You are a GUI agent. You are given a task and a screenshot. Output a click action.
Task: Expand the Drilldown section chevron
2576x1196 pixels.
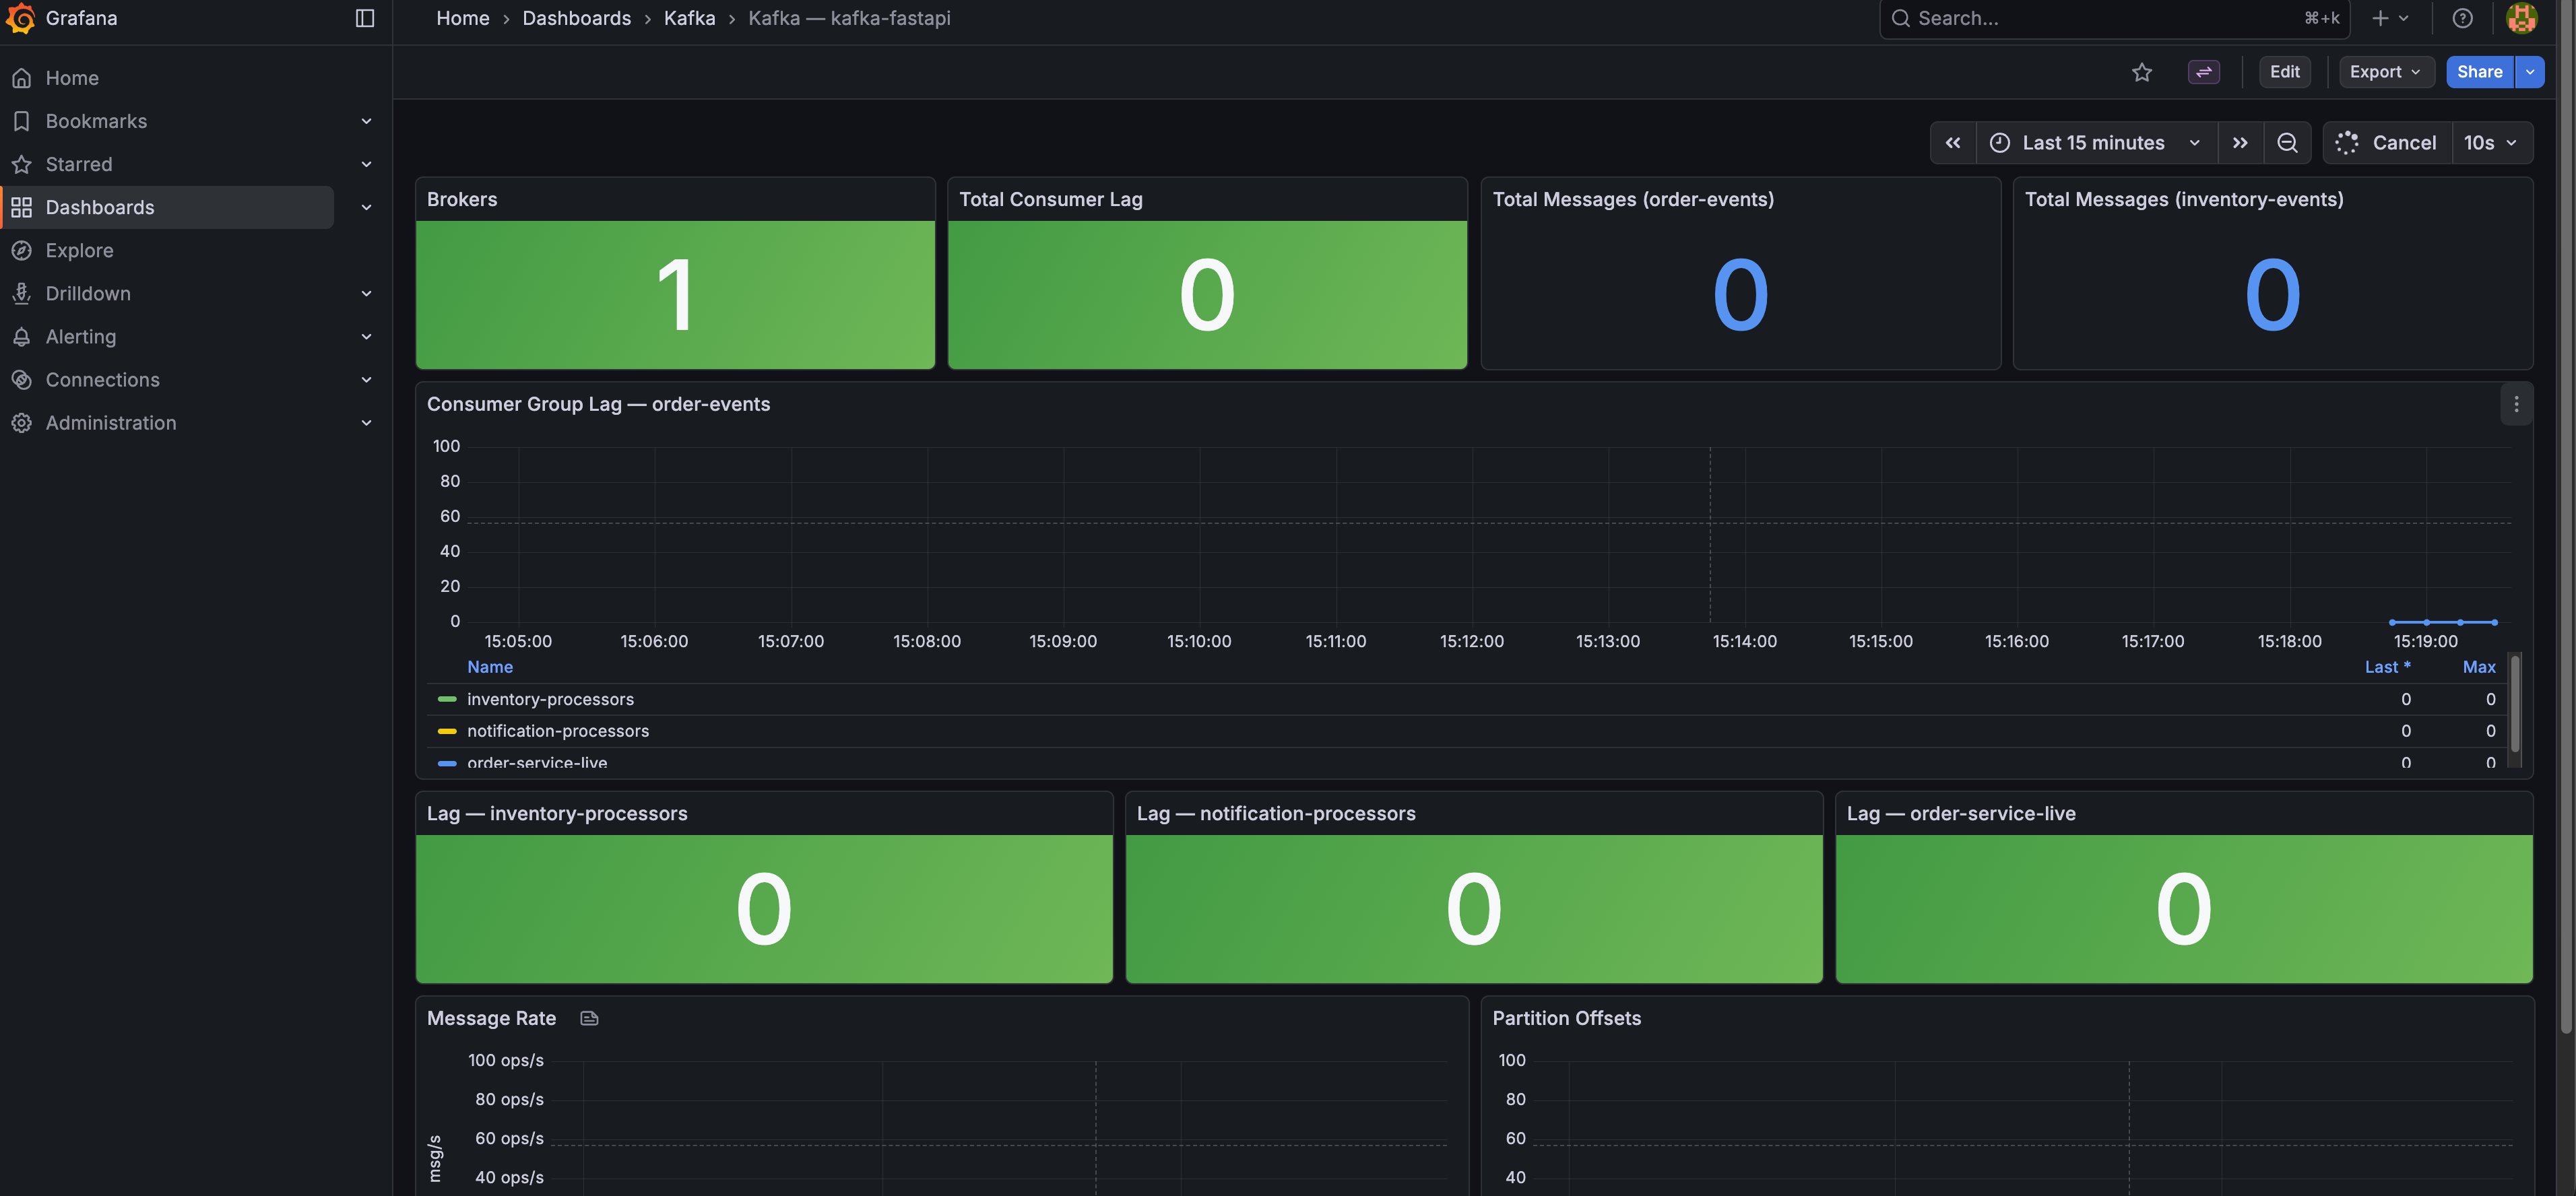pyautogui.click(x=366, y=293)
